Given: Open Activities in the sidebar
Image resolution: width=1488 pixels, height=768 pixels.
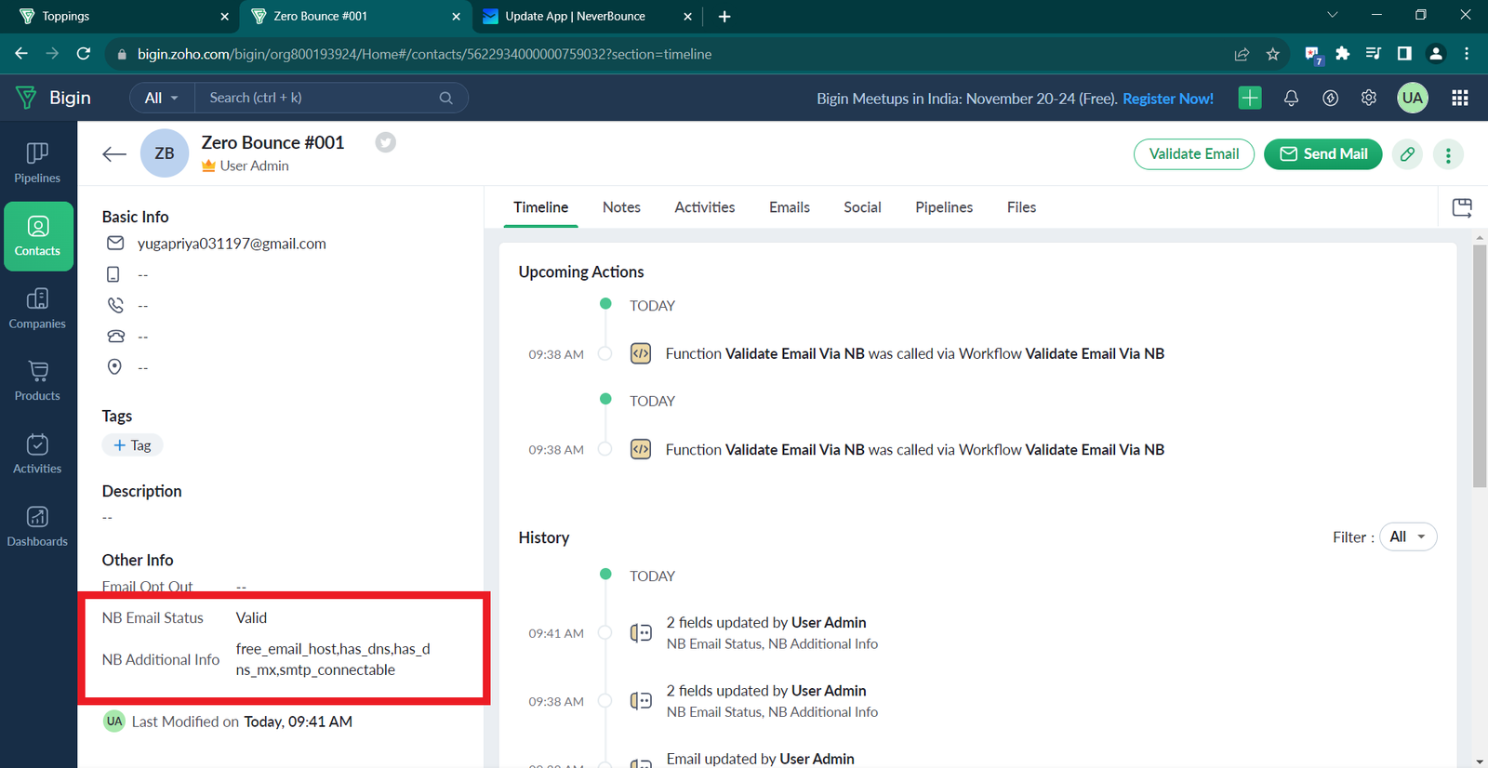Looking at the screenshot, I should [x=37, y=454].
